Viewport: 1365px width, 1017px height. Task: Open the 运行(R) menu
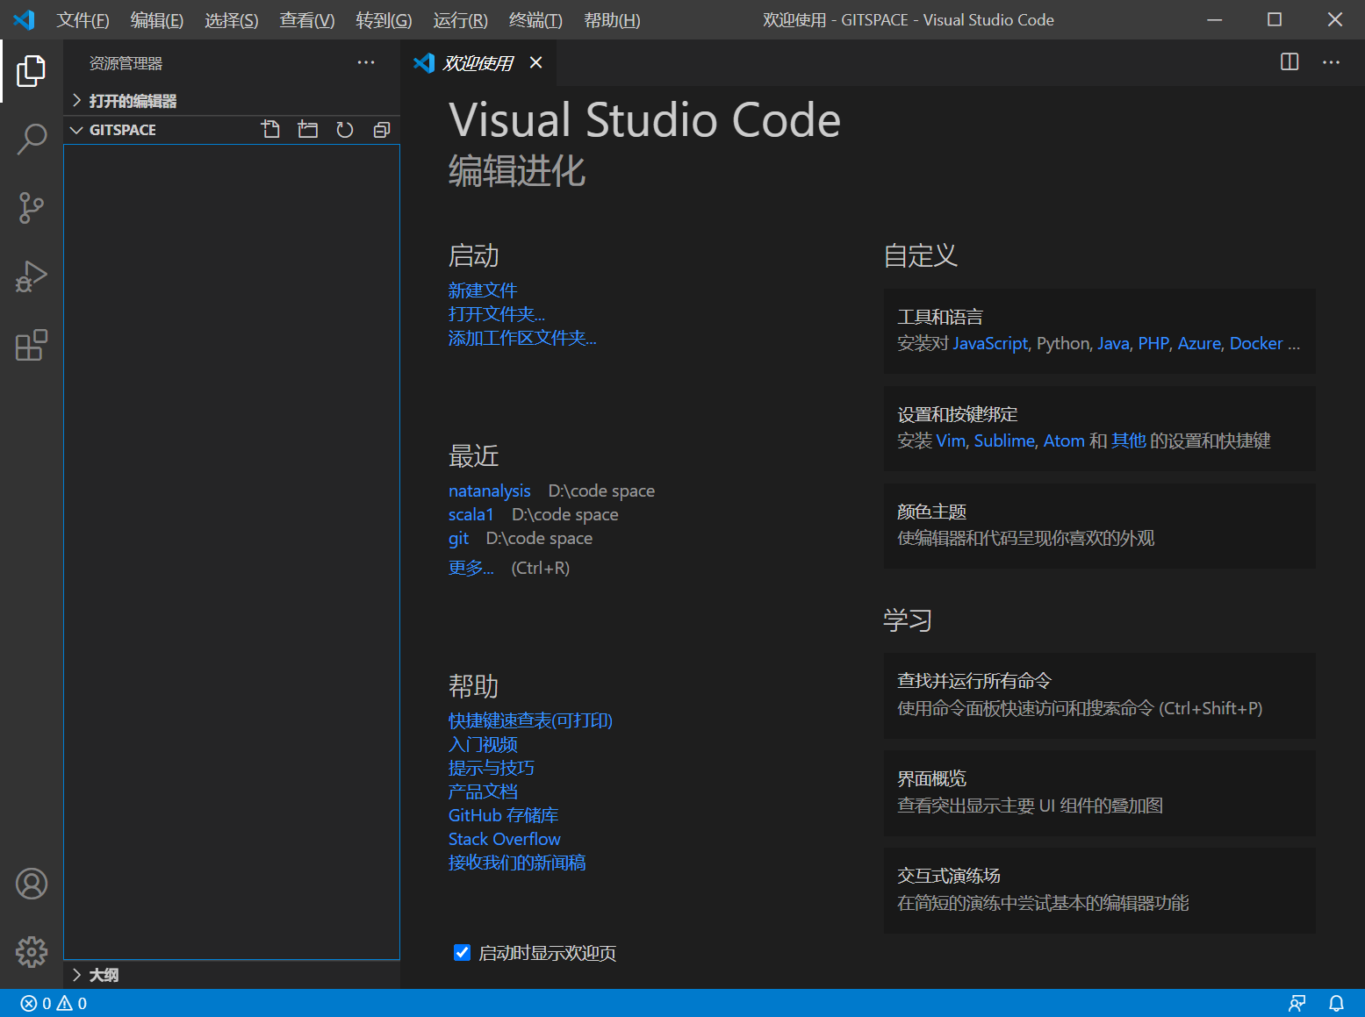tap(460, 20)
